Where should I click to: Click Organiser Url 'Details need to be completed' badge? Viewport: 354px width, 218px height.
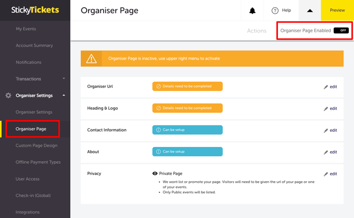coord(188,86)
